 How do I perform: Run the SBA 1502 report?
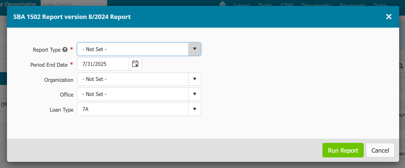343,150
